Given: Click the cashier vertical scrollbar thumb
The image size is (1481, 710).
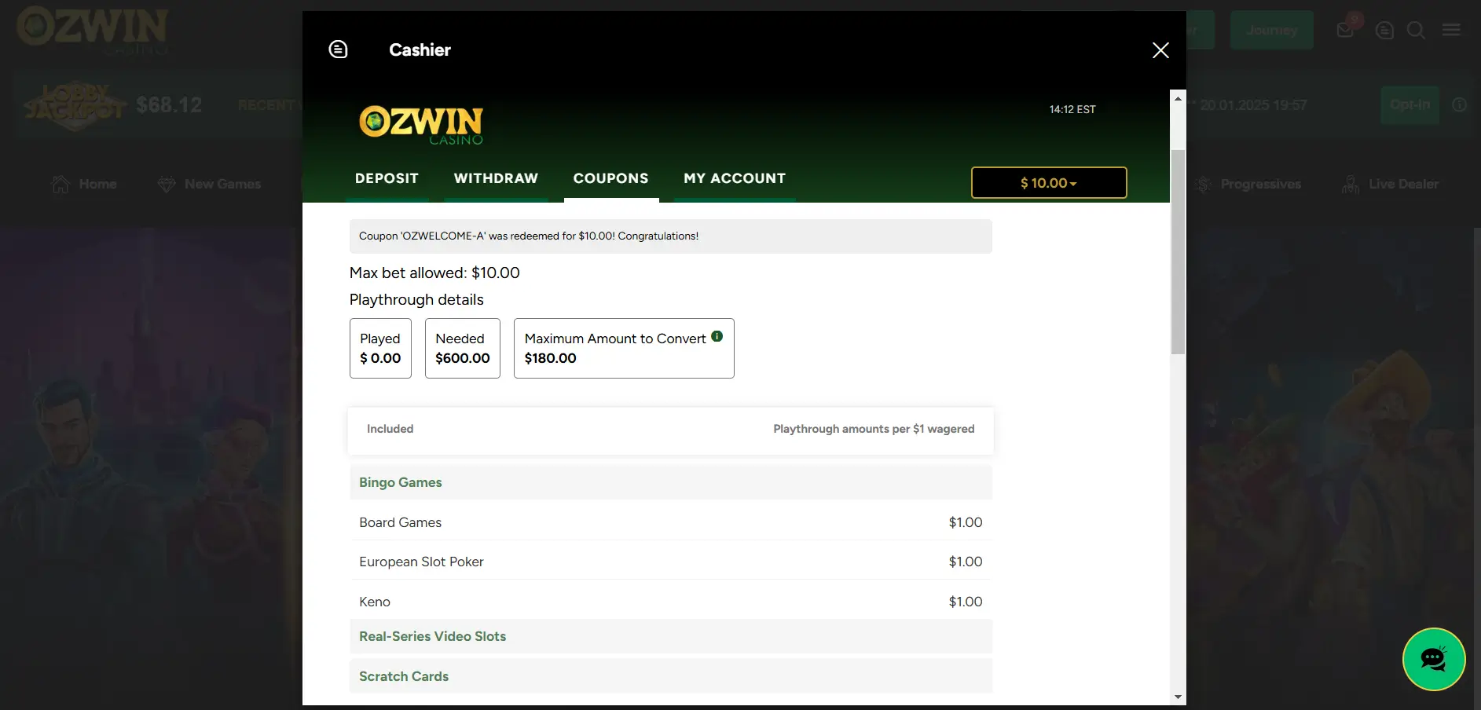Looking at the screenshot, I should coord(1178,251).
